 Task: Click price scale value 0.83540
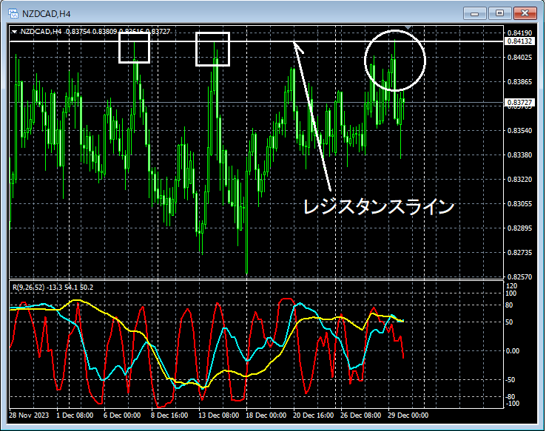(x=520, y=131)
